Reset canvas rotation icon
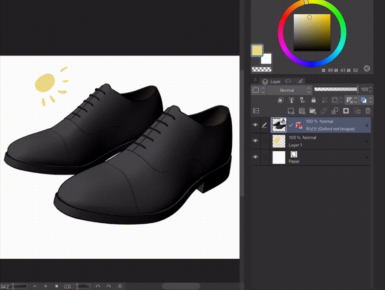This screenshot has height=290, width=385. (x=120, y=286)
